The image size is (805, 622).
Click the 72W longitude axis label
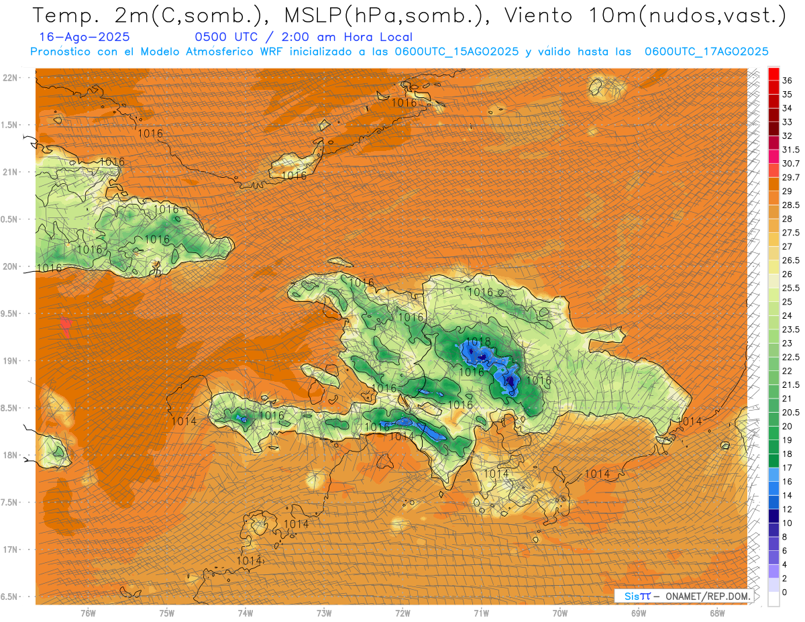pyautogui.click(x=402, y=613)
